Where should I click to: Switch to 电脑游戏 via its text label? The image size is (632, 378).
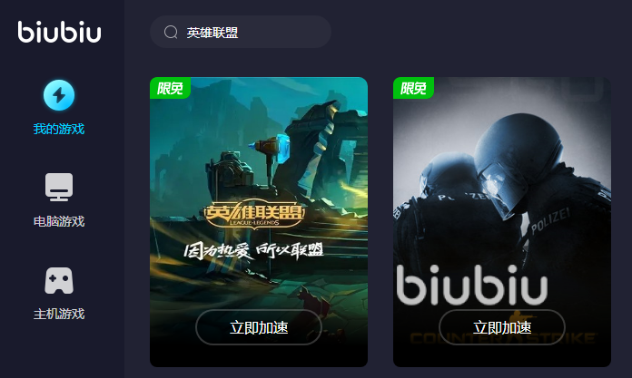[59, 221]
